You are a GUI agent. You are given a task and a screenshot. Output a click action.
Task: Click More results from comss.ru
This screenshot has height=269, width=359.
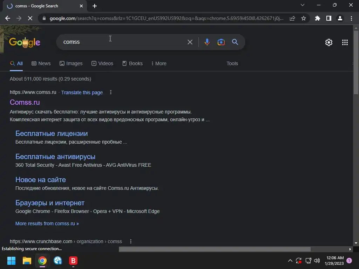(x=47, y=223)
